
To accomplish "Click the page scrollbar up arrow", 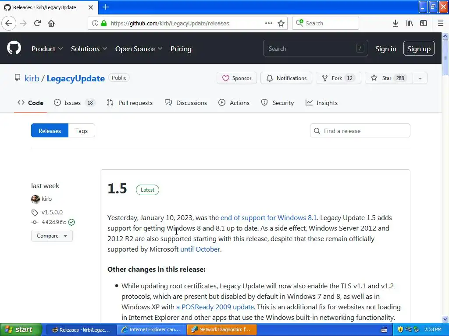I will (x=445, y=36).
